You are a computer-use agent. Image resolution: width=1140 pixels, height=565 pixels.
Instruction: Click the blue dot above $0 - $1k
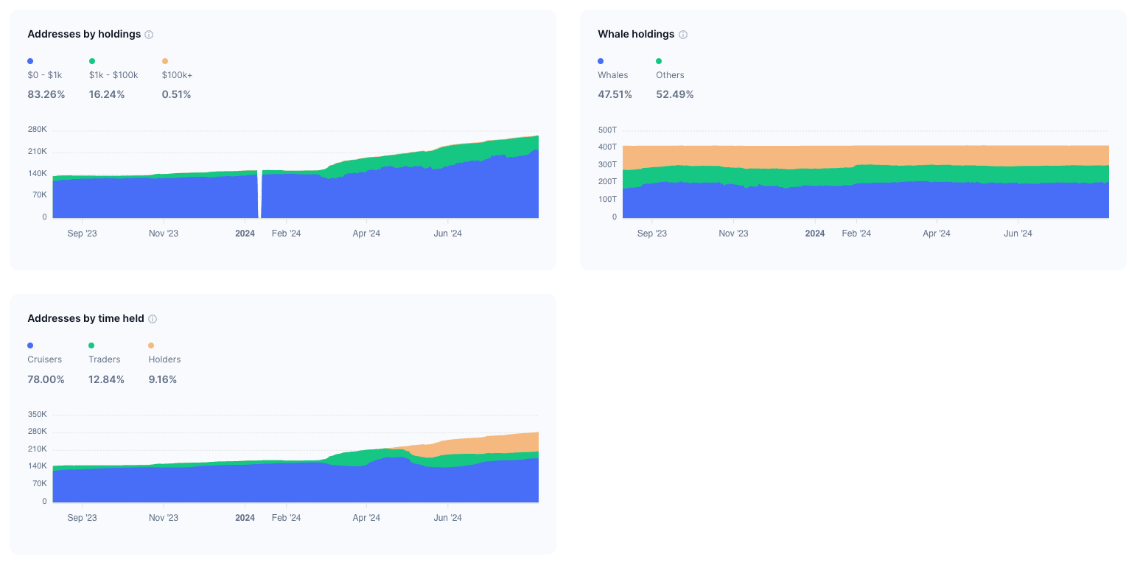pos(30,61)
